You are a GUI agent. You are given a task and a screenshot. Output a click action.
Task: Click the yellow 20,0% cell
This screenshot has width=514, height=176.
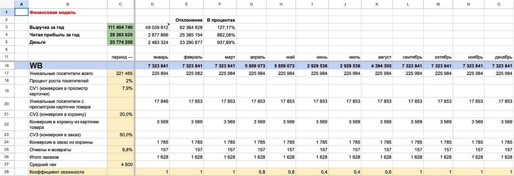[120, 114]
